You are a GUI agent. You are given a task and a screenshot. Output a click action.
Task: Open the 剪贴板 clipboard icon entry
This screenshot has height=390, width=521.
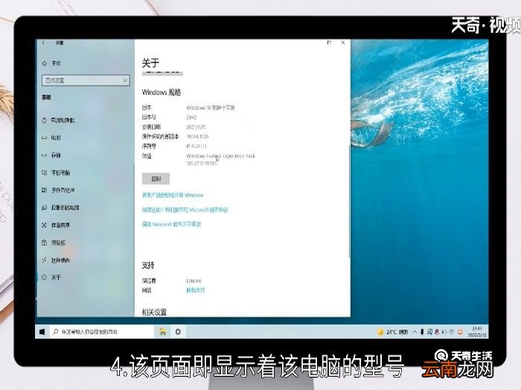[44, 243]
